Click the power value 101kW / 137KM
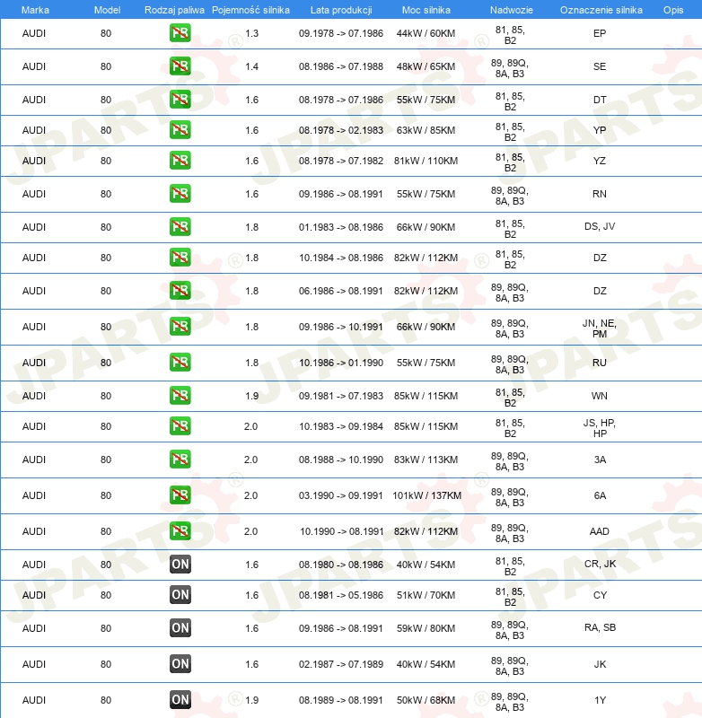702x718 pixels. (426, 495)
